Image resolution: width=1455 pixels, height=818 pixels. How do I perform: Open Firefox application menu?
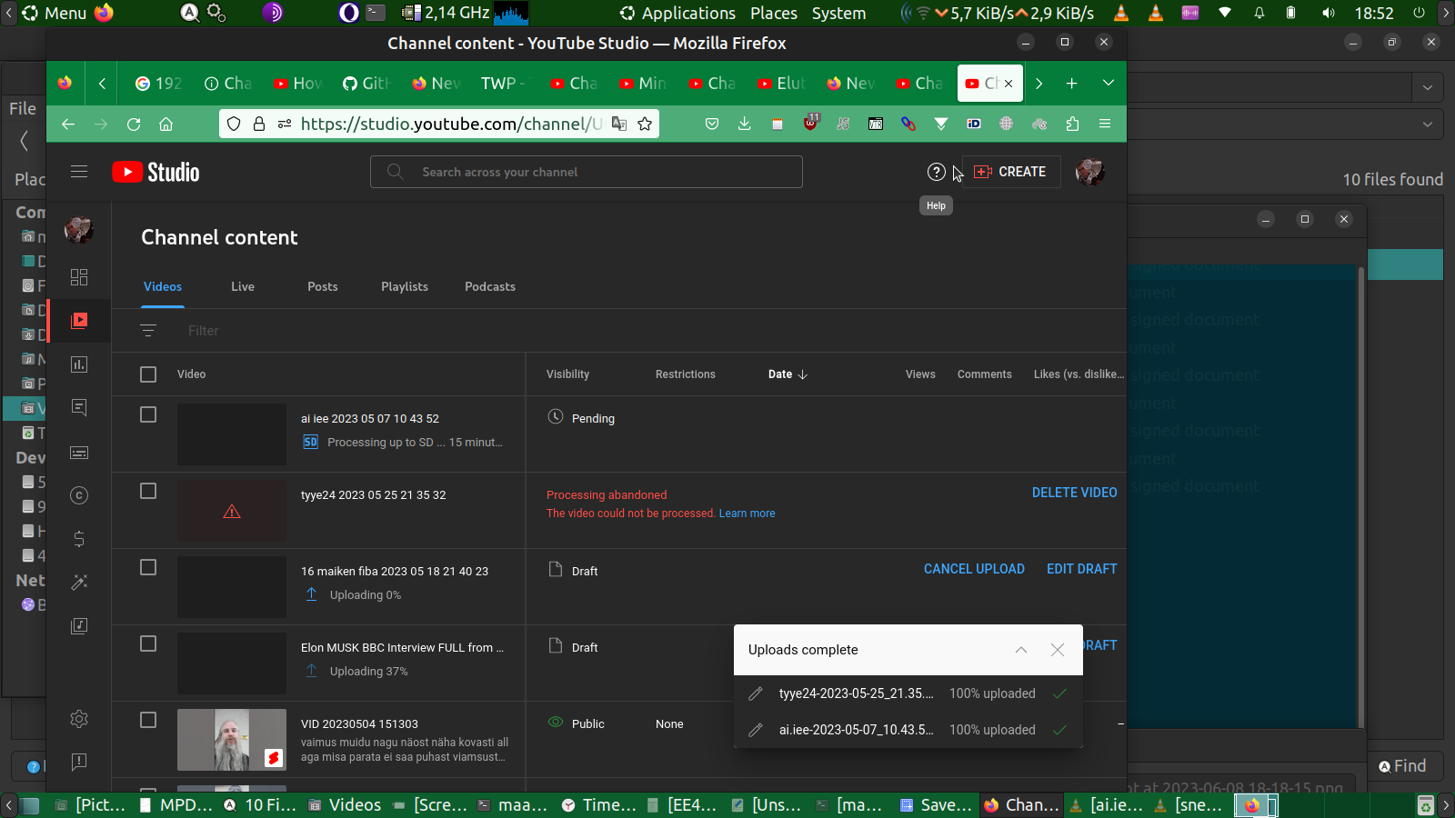(1105, 125)
